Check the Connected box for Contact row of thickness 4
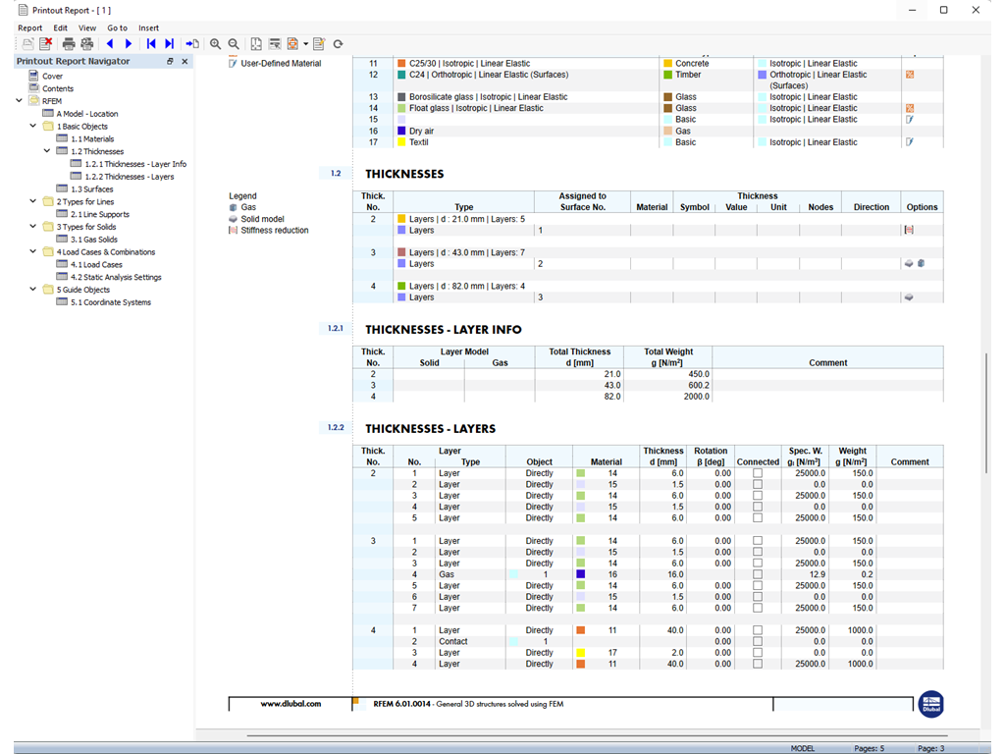This screenshot has width=1005, height=754. point(757,641)
